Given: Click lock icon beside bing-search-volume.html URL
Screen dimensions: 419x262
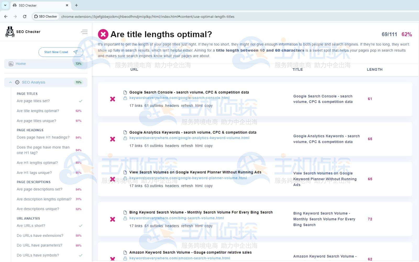Looking at the screenshot, I should (x=125, y=218).
